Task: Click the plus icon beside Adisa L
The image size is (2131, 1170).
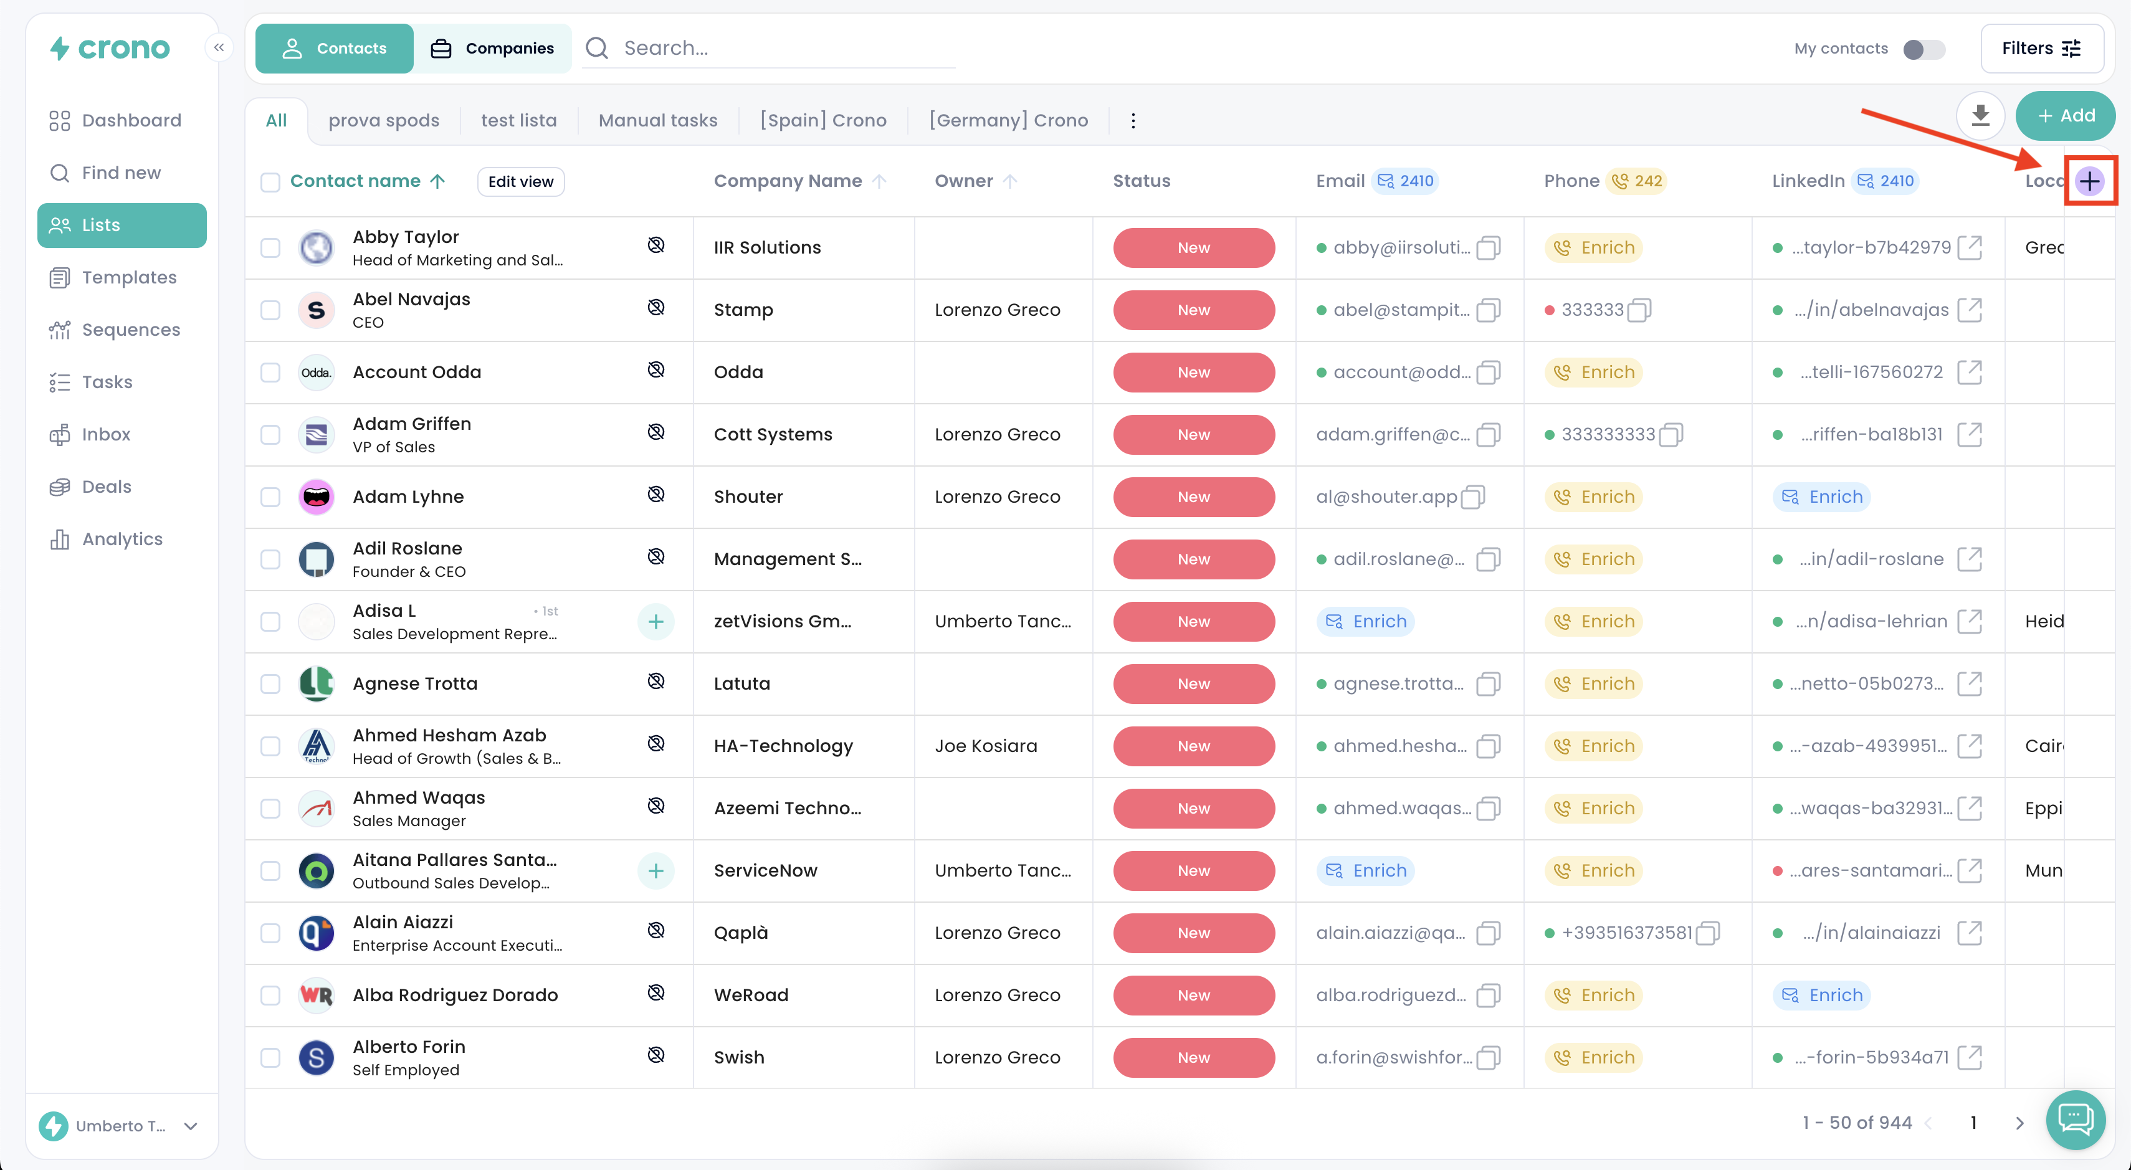Action: pos(655,621)
